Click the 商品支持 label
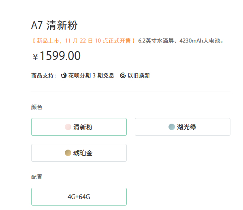 [44, 76]
